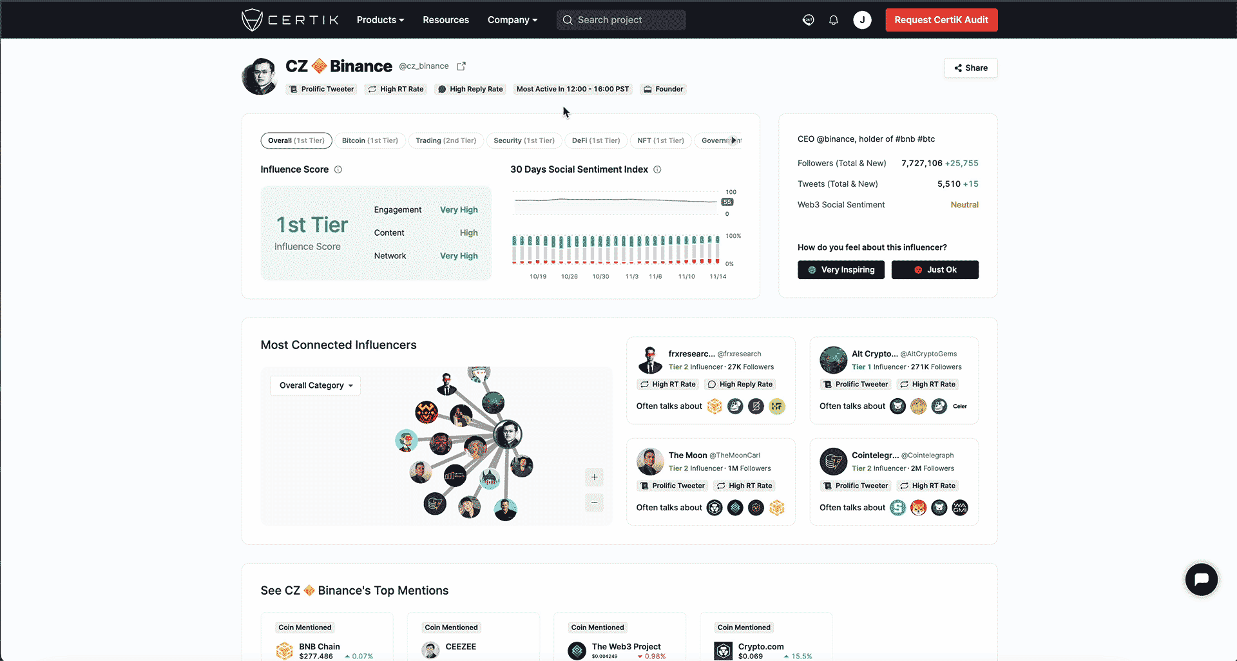Expand the Products menu

[381, 20]
